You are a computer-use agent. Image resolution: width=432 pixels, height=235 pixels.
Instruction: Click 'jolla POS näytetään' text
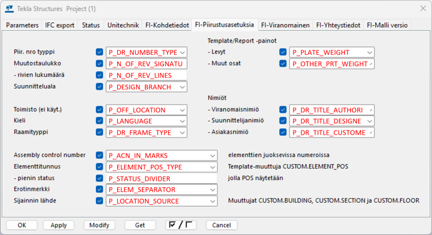(x=256, y=178)
